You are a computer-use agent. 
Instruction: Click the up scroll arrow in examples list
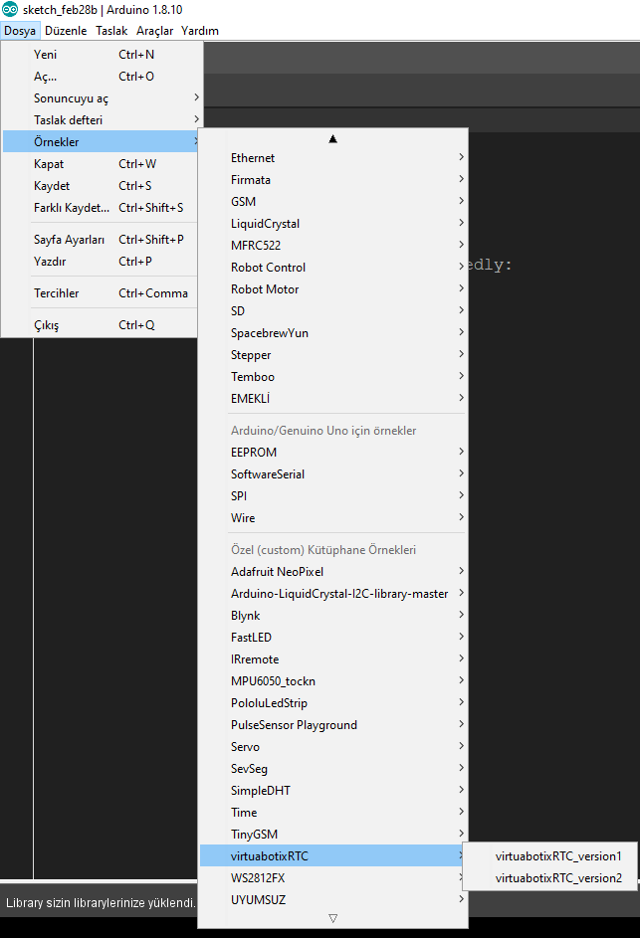(332, 139)
